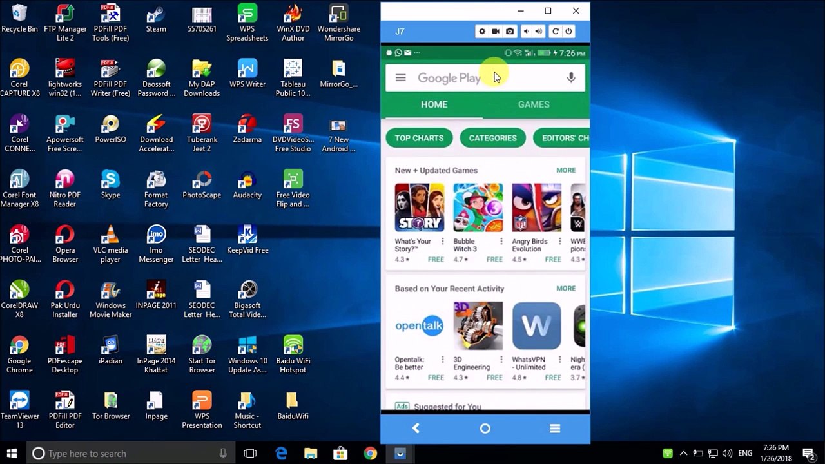Lower phone volume in MirrorGo toolbar
This screenshot has width=825, height=464.
tap(526, 31)
